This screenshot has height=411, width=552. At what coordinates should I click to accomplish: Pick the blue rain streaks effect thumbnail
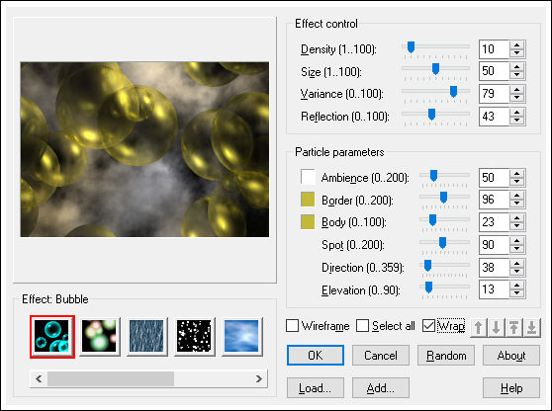pos(147,337)
